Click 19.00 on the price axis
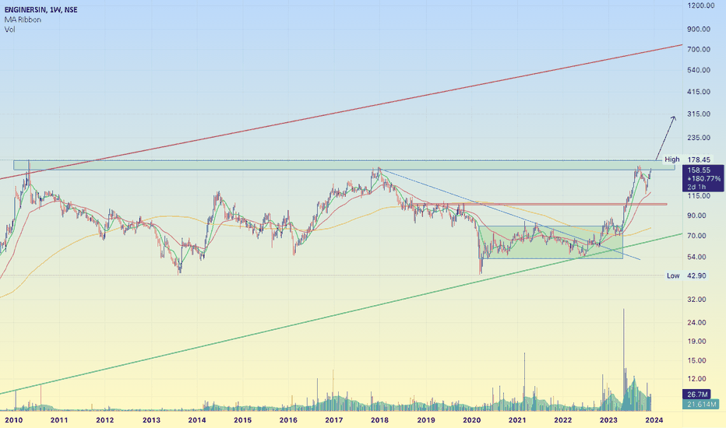 point(696,342)
